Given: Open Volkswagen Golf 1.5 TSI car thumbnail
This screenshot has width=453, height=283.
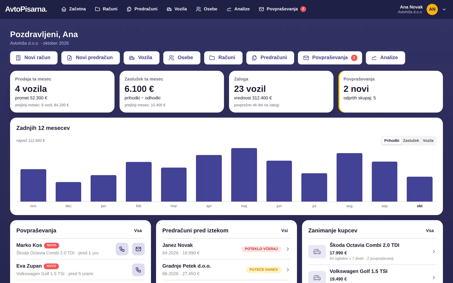Looking at the screenshot, I should coord(317,277).
